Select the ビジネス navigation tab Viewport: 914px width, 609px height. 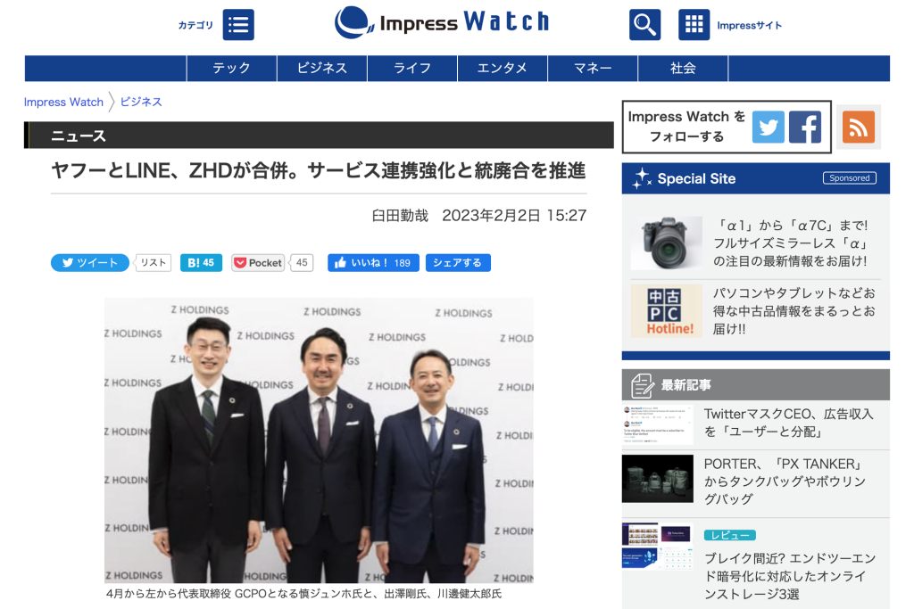(x=321, y=68)
